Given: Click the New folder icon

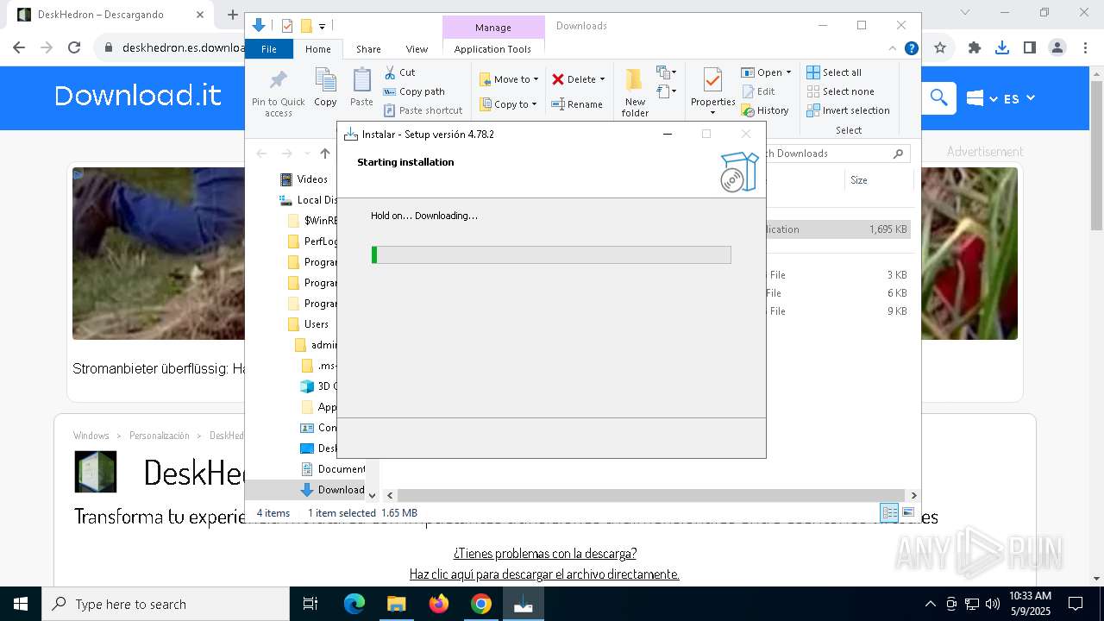Looking at the screenshot, I should tap(635, 93).
